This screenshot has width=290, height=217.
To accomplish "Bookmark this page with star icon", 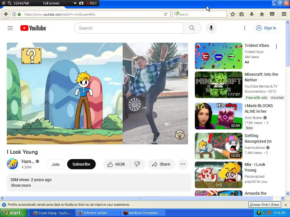I will (x=233, y=14).
